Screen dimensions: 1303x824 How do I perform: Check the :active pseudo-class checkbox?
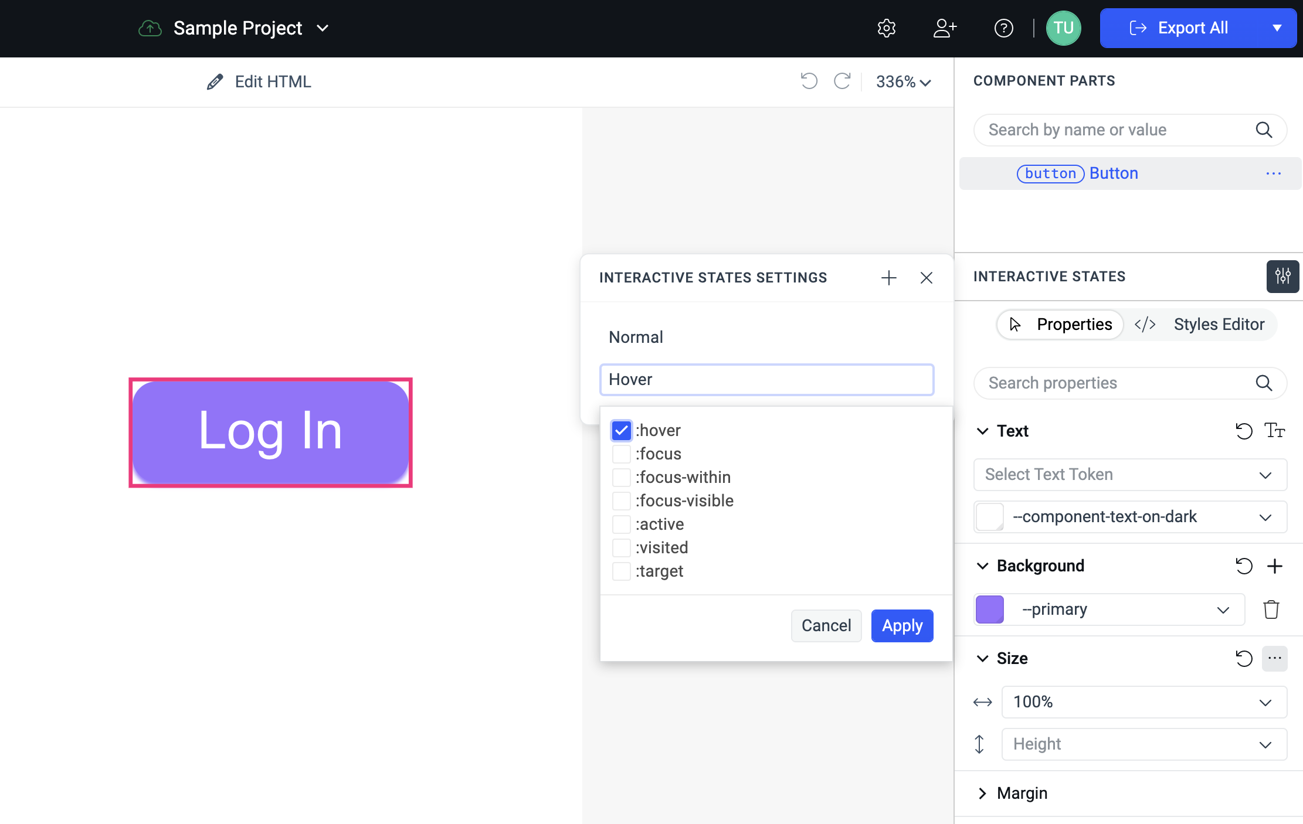click(621, 525)
